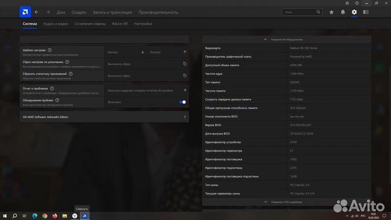Open the bug report icon in title bar
391x220 pixels.
pyautogui.click(x=347, y=3)
